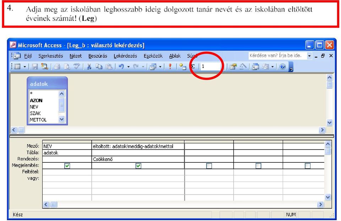Check the Megjelenítés box in the first empty column
341x221 pixels.
209,166
